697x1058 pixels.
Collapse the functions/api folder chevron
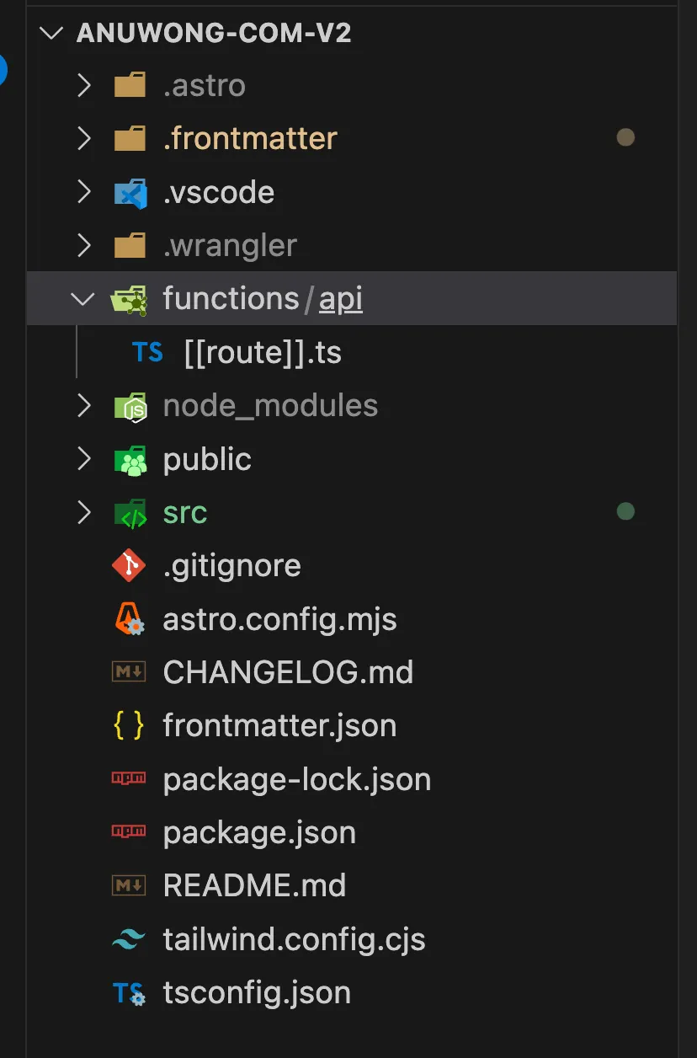tap(82, 298)
